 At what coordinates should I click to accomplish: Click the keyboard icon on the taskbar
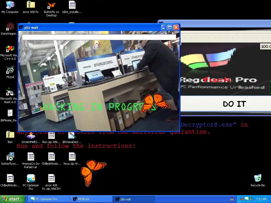tap(232, 199)
